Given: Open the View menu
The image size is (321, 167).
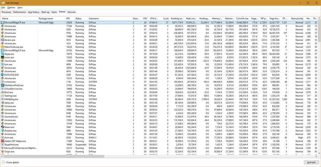Looking at the screenshot, I should pos(20,7).
